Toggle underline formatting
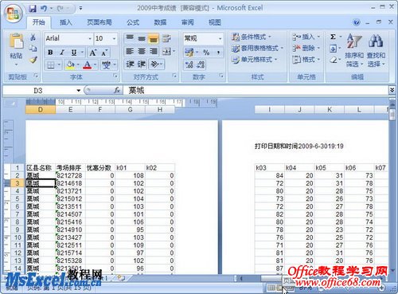Screen dimensions: 398x294 (x=74, y=53)
